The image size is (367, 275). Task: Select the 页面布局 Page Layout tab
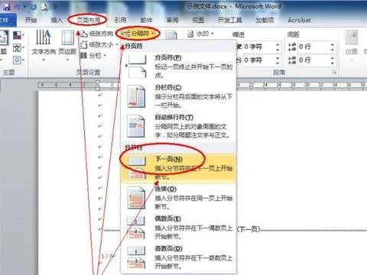88,20
